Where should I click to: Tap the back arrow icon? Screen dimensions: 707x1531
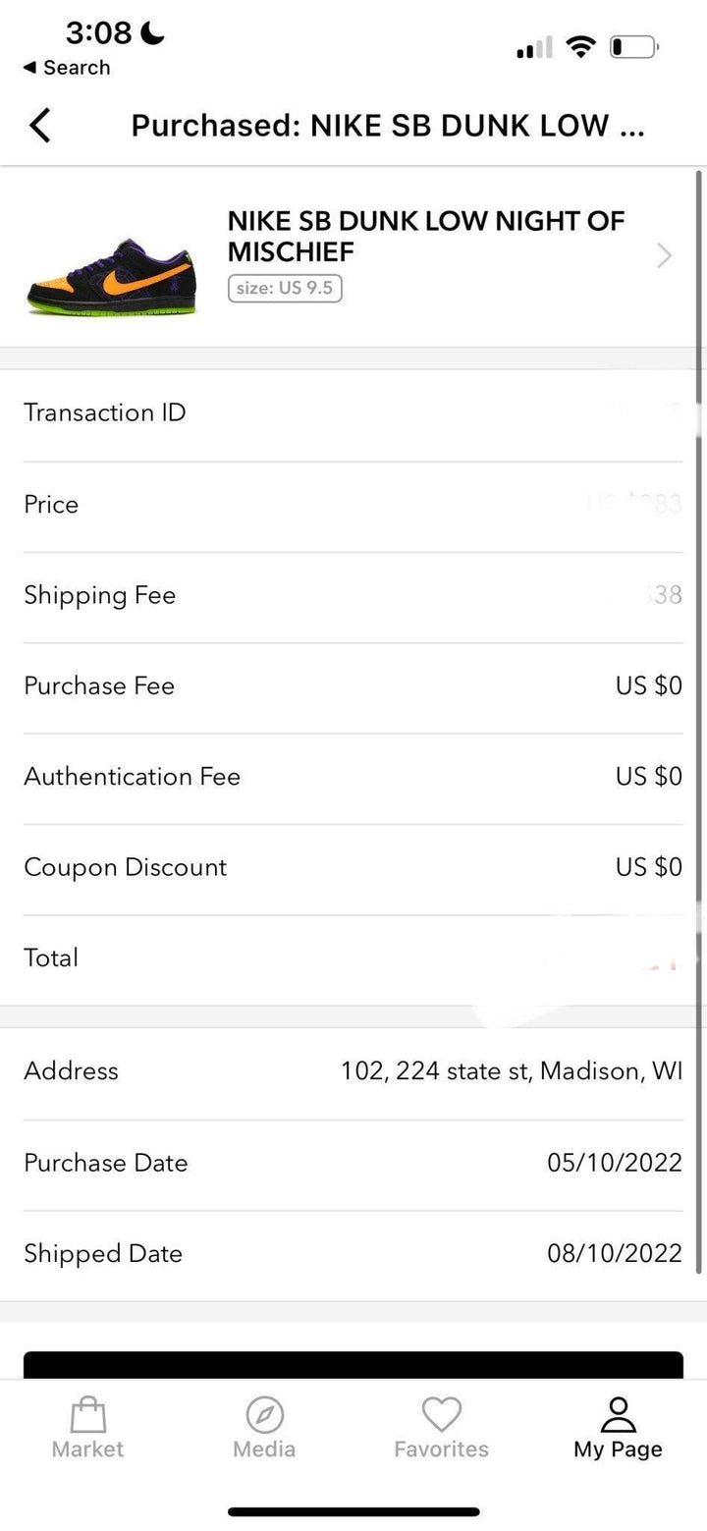pyautogui.click(x=40, y=126)
